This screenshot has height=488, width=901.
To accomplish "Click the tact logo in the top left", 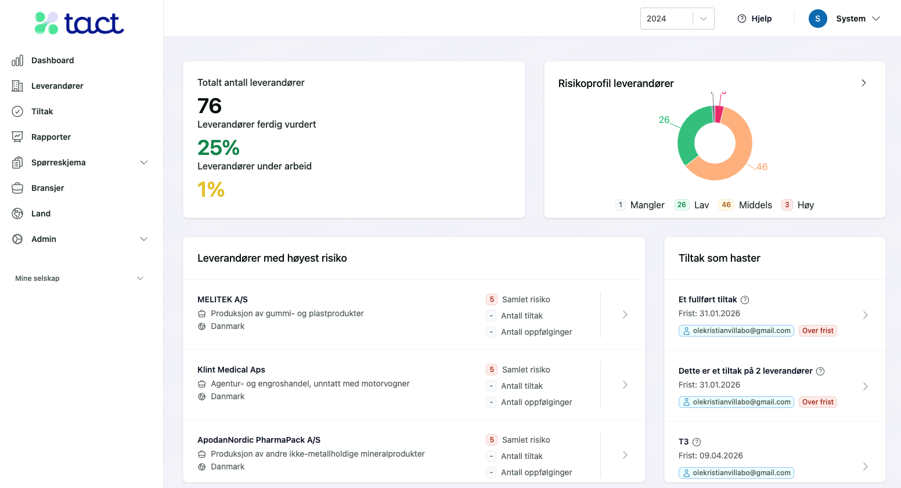I will point(78,23).
